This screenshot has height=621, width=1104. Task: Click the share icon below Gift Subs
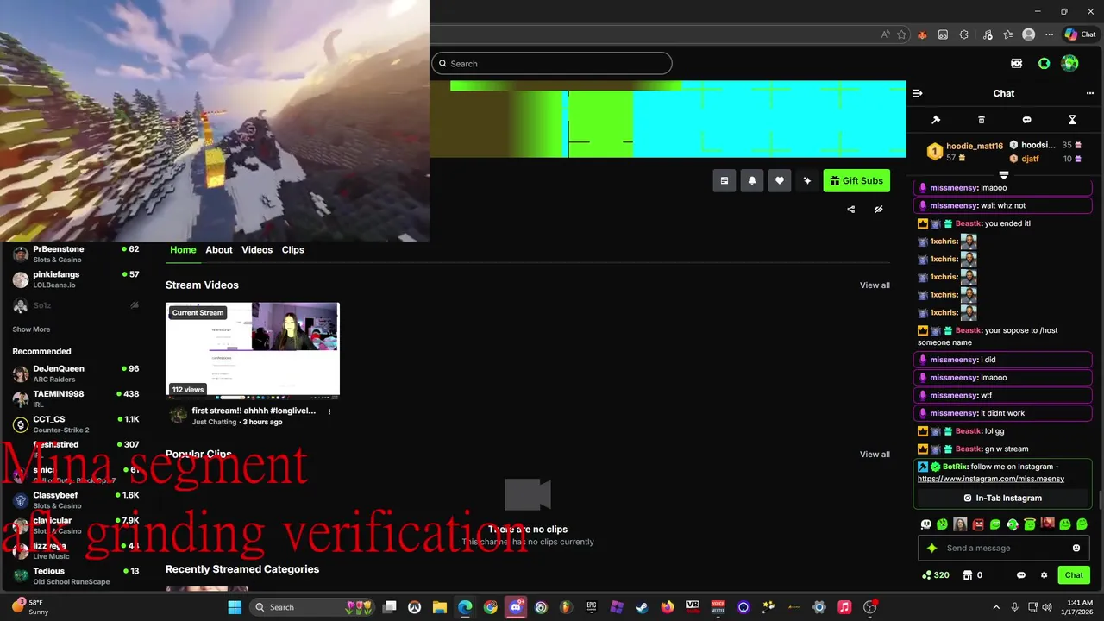[x=851, y=210]
